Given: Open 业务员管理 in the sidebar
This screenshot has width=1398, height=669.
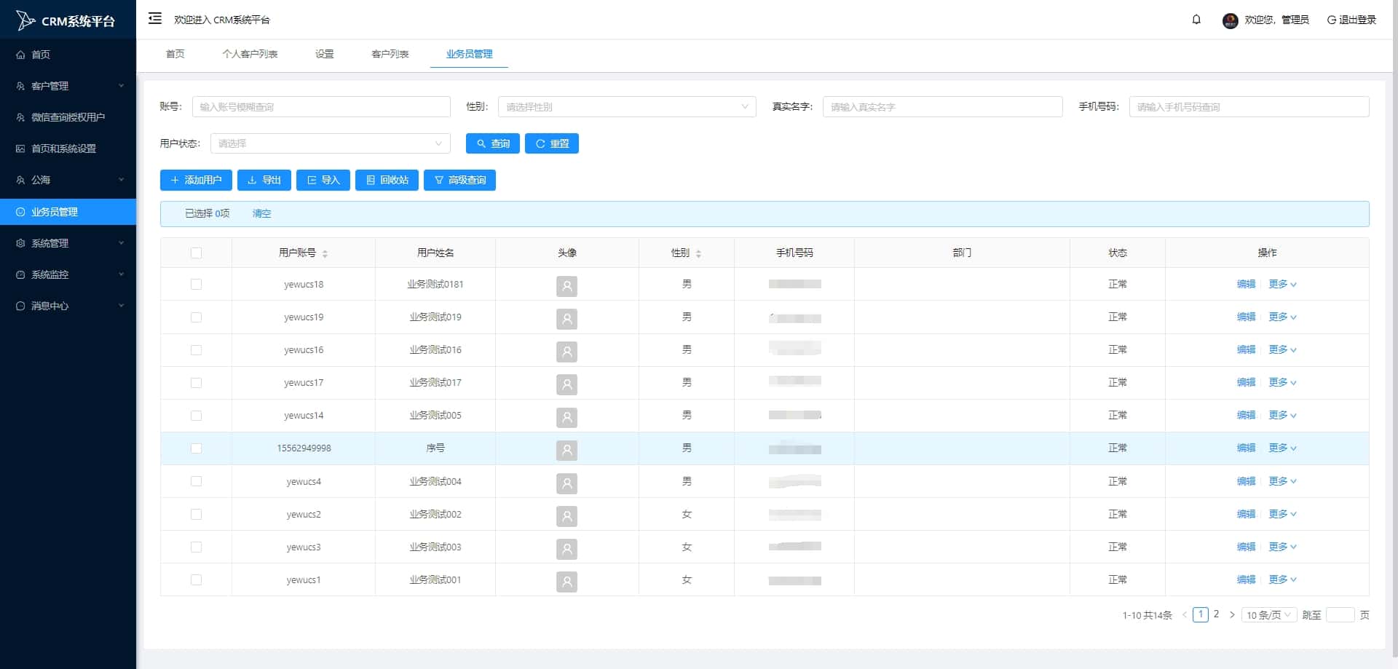Looking at the screenshot, I should (x=68, y=212).
